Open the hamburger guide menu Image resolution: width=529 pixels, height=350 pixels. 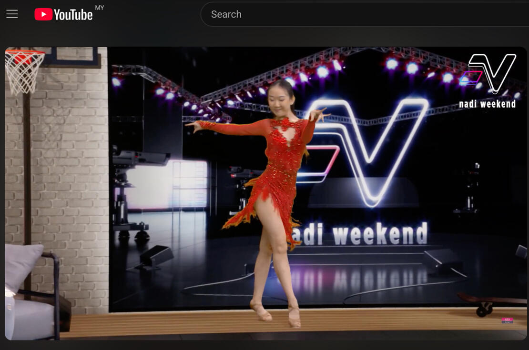(x=12, y=14)
